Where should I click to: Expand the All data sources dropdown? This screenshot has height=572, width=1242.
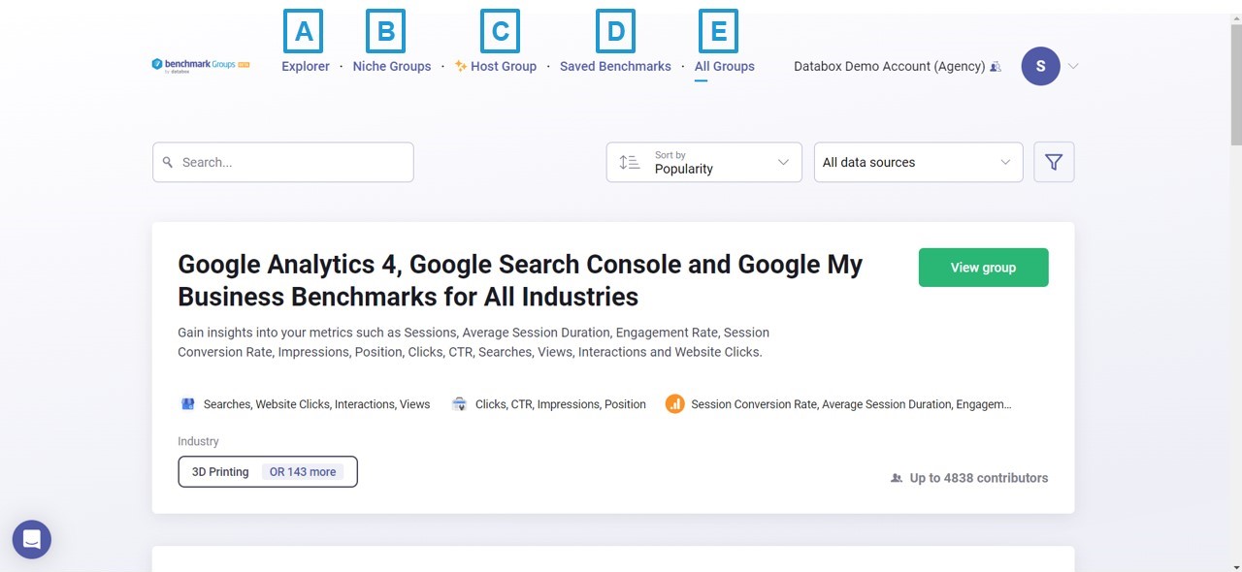click(x=917, y=162)
